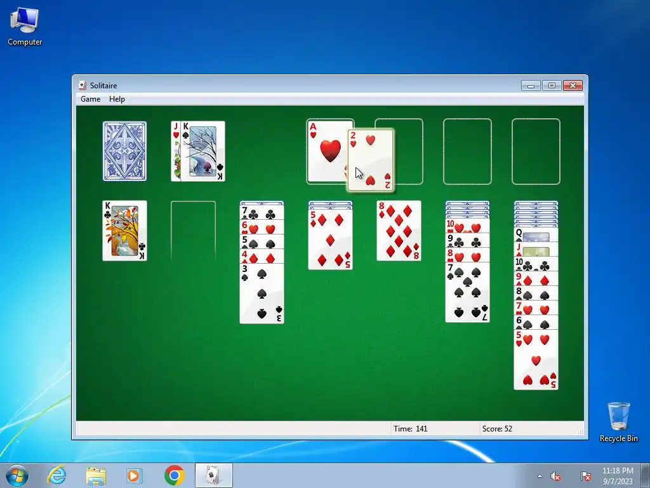Select the 3 of spades card
Viewport: 650px width, 488px height.
pyautogui.click(x=262, y=294)
